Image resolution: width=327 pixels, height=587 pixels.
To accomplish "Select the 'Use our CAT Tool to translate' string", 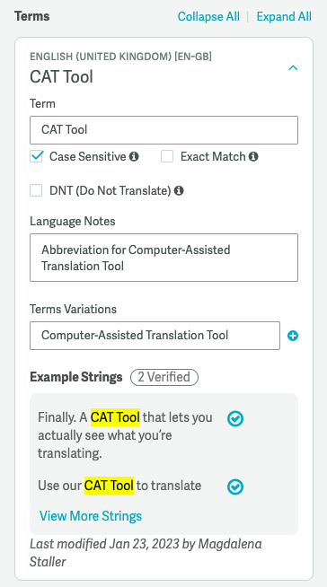I will click(x=119, y=486).
